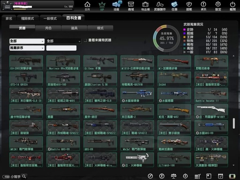The width and height of the screenshot is (240, 180).
Task: Open the 部隊 clan shield icon
Action: pos(189,6)
